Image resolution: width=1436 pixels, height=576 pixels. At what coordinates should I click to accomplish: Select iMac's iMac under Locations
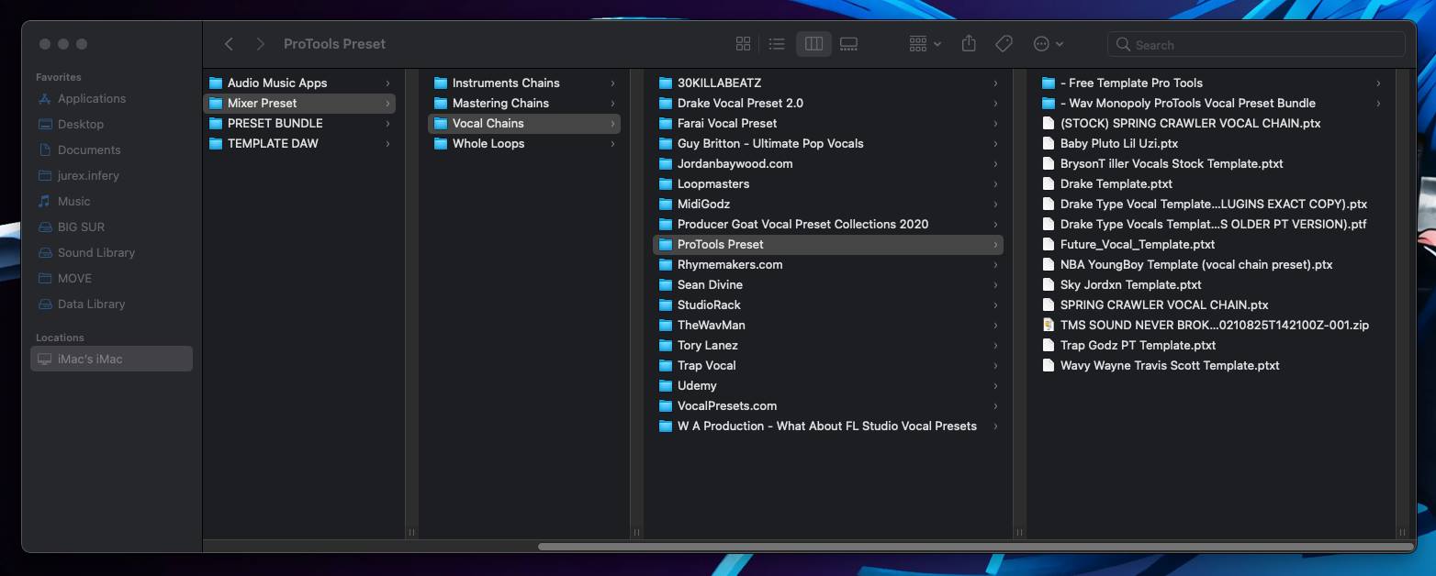click(x=112, y=359)
